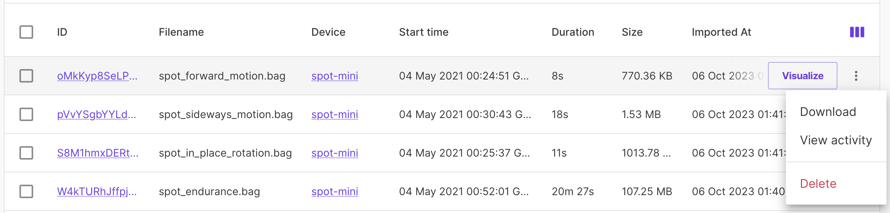Select the spot_endurance.bag row checkbox

[26, 191]
